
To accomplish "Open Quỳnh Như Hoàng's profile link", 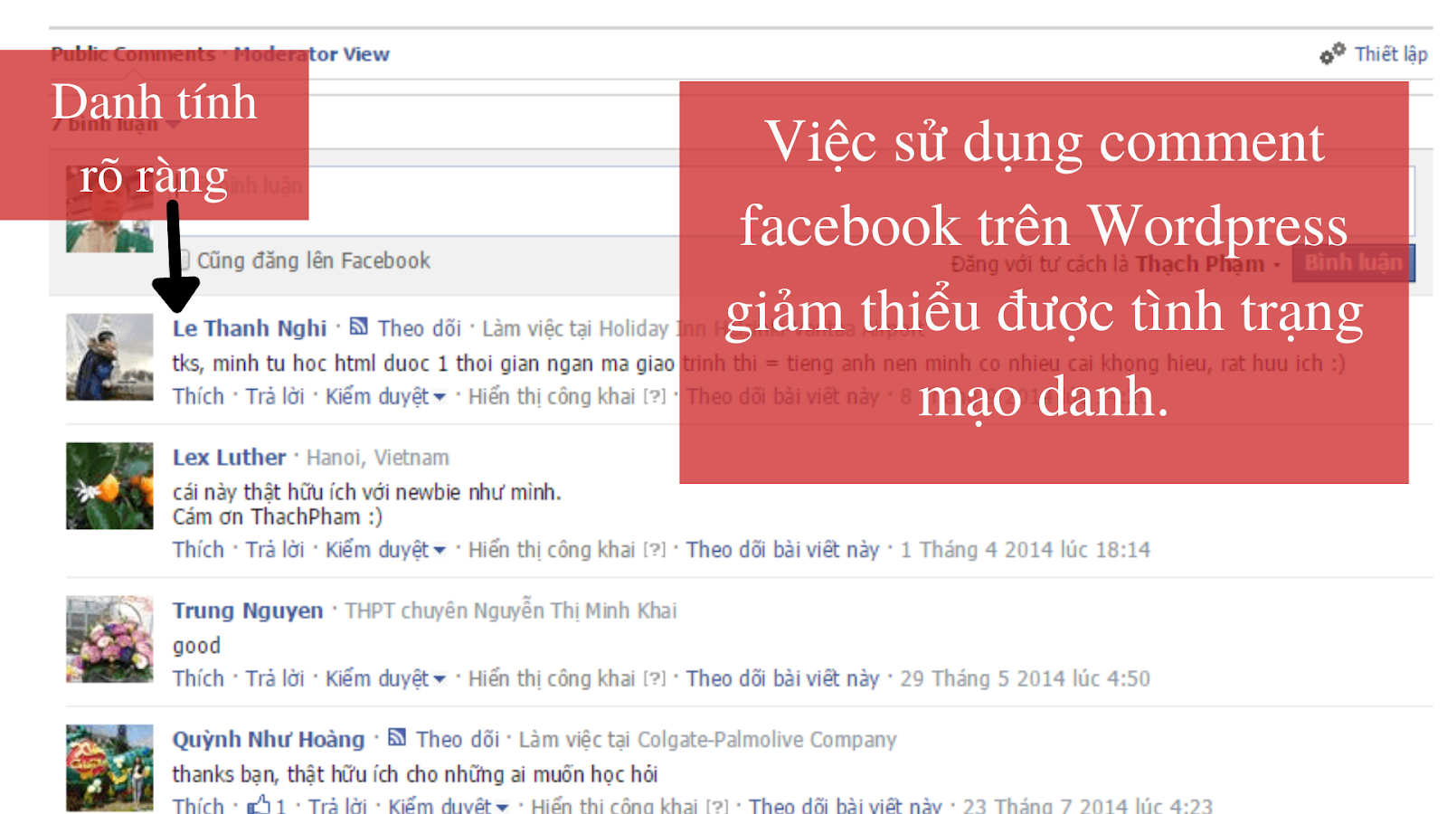I will point(269,740).
